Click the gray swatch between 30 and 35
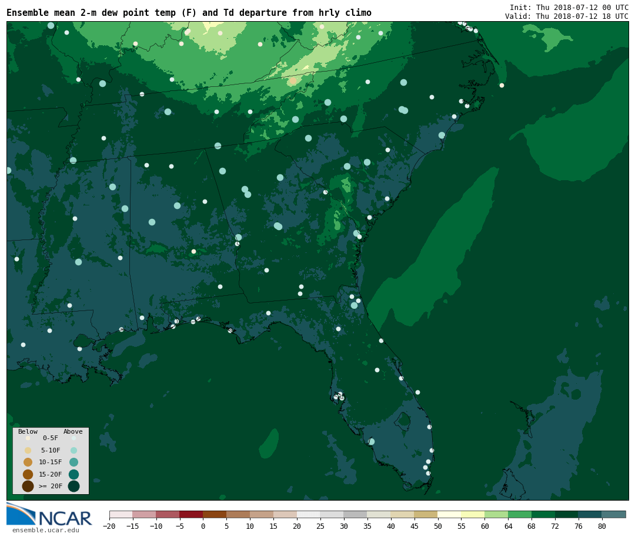Viewport: 635px width, 537px height. (x=356, y=514)
